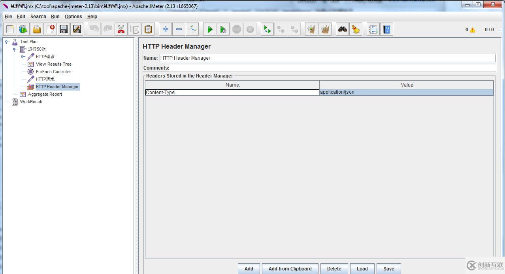Screen dimensions: 505x274
Task: Click the Remote Start All icon
Action: (x=268, y=29)
